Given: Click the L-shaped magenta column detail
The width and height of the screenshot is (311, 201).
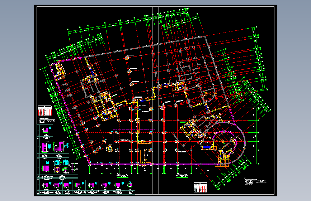Looking at the screenshot, I should tap(59, 147).
